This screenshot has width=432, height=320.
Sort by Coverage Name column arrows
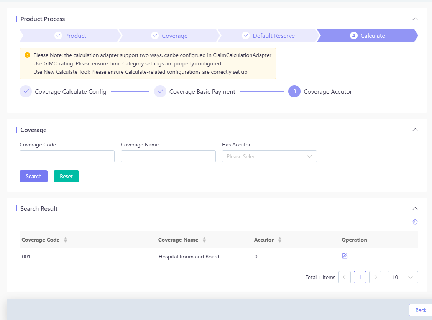point(204,240)
